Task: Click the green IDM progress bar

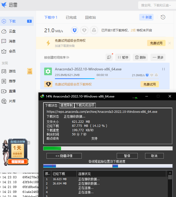Action: pyautogui.click(x=108, y=148)
